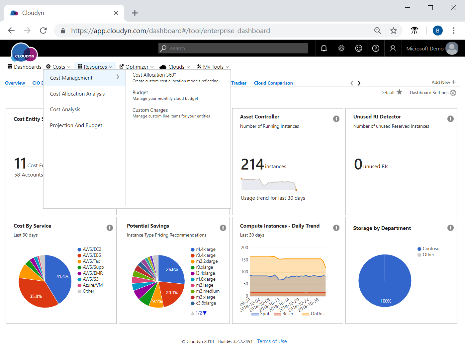
Task: Close the Cloudyn browser tab
Action: (x=116, y=13)
